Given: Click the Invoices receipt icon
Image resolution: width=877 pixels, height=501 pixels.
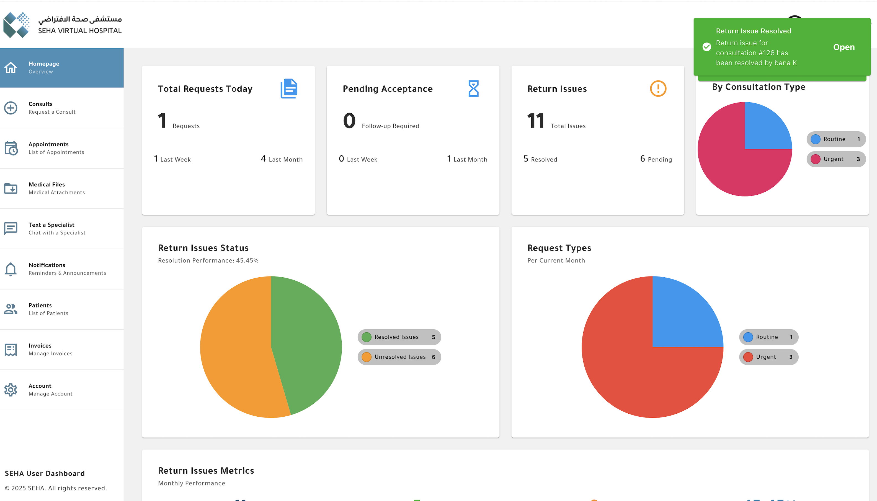Looking at the screenshot, I should [11, 349].
